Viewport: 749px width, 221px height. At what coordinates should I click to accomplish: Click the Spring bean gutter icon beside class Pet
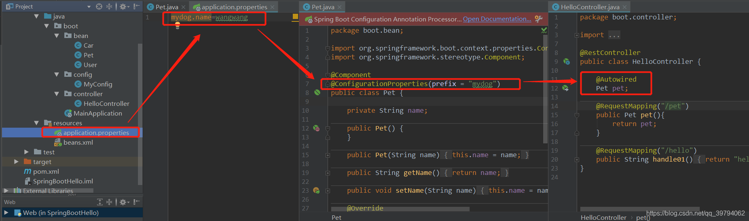(317, 93)
